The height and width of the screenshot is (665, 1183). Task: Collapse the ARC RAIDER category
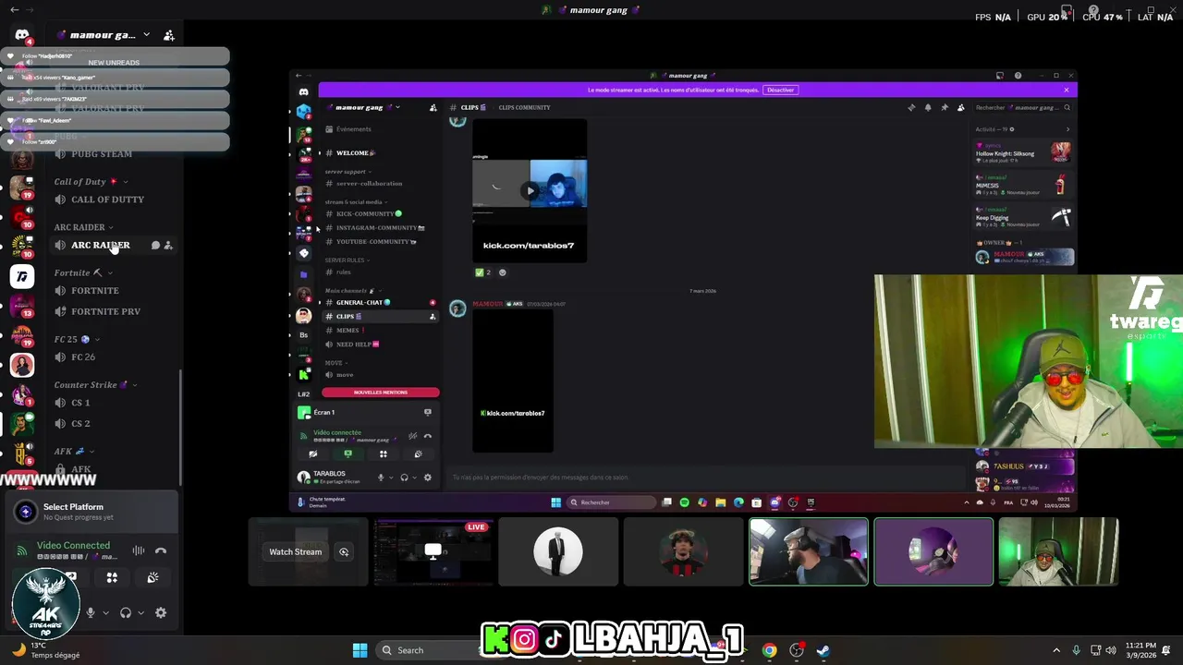pos(83,227)
